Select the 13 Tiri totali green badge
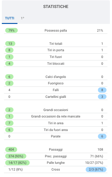 coord(10,44)
